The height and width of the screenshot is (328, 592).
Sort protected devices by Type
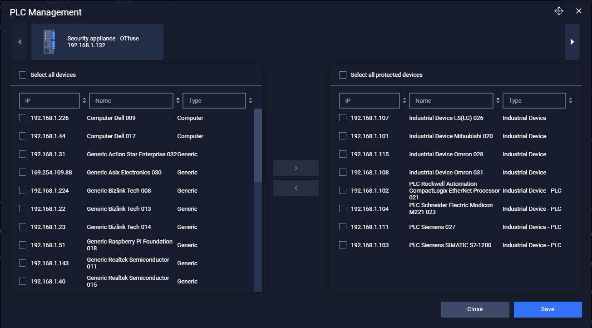click(571, 101)
